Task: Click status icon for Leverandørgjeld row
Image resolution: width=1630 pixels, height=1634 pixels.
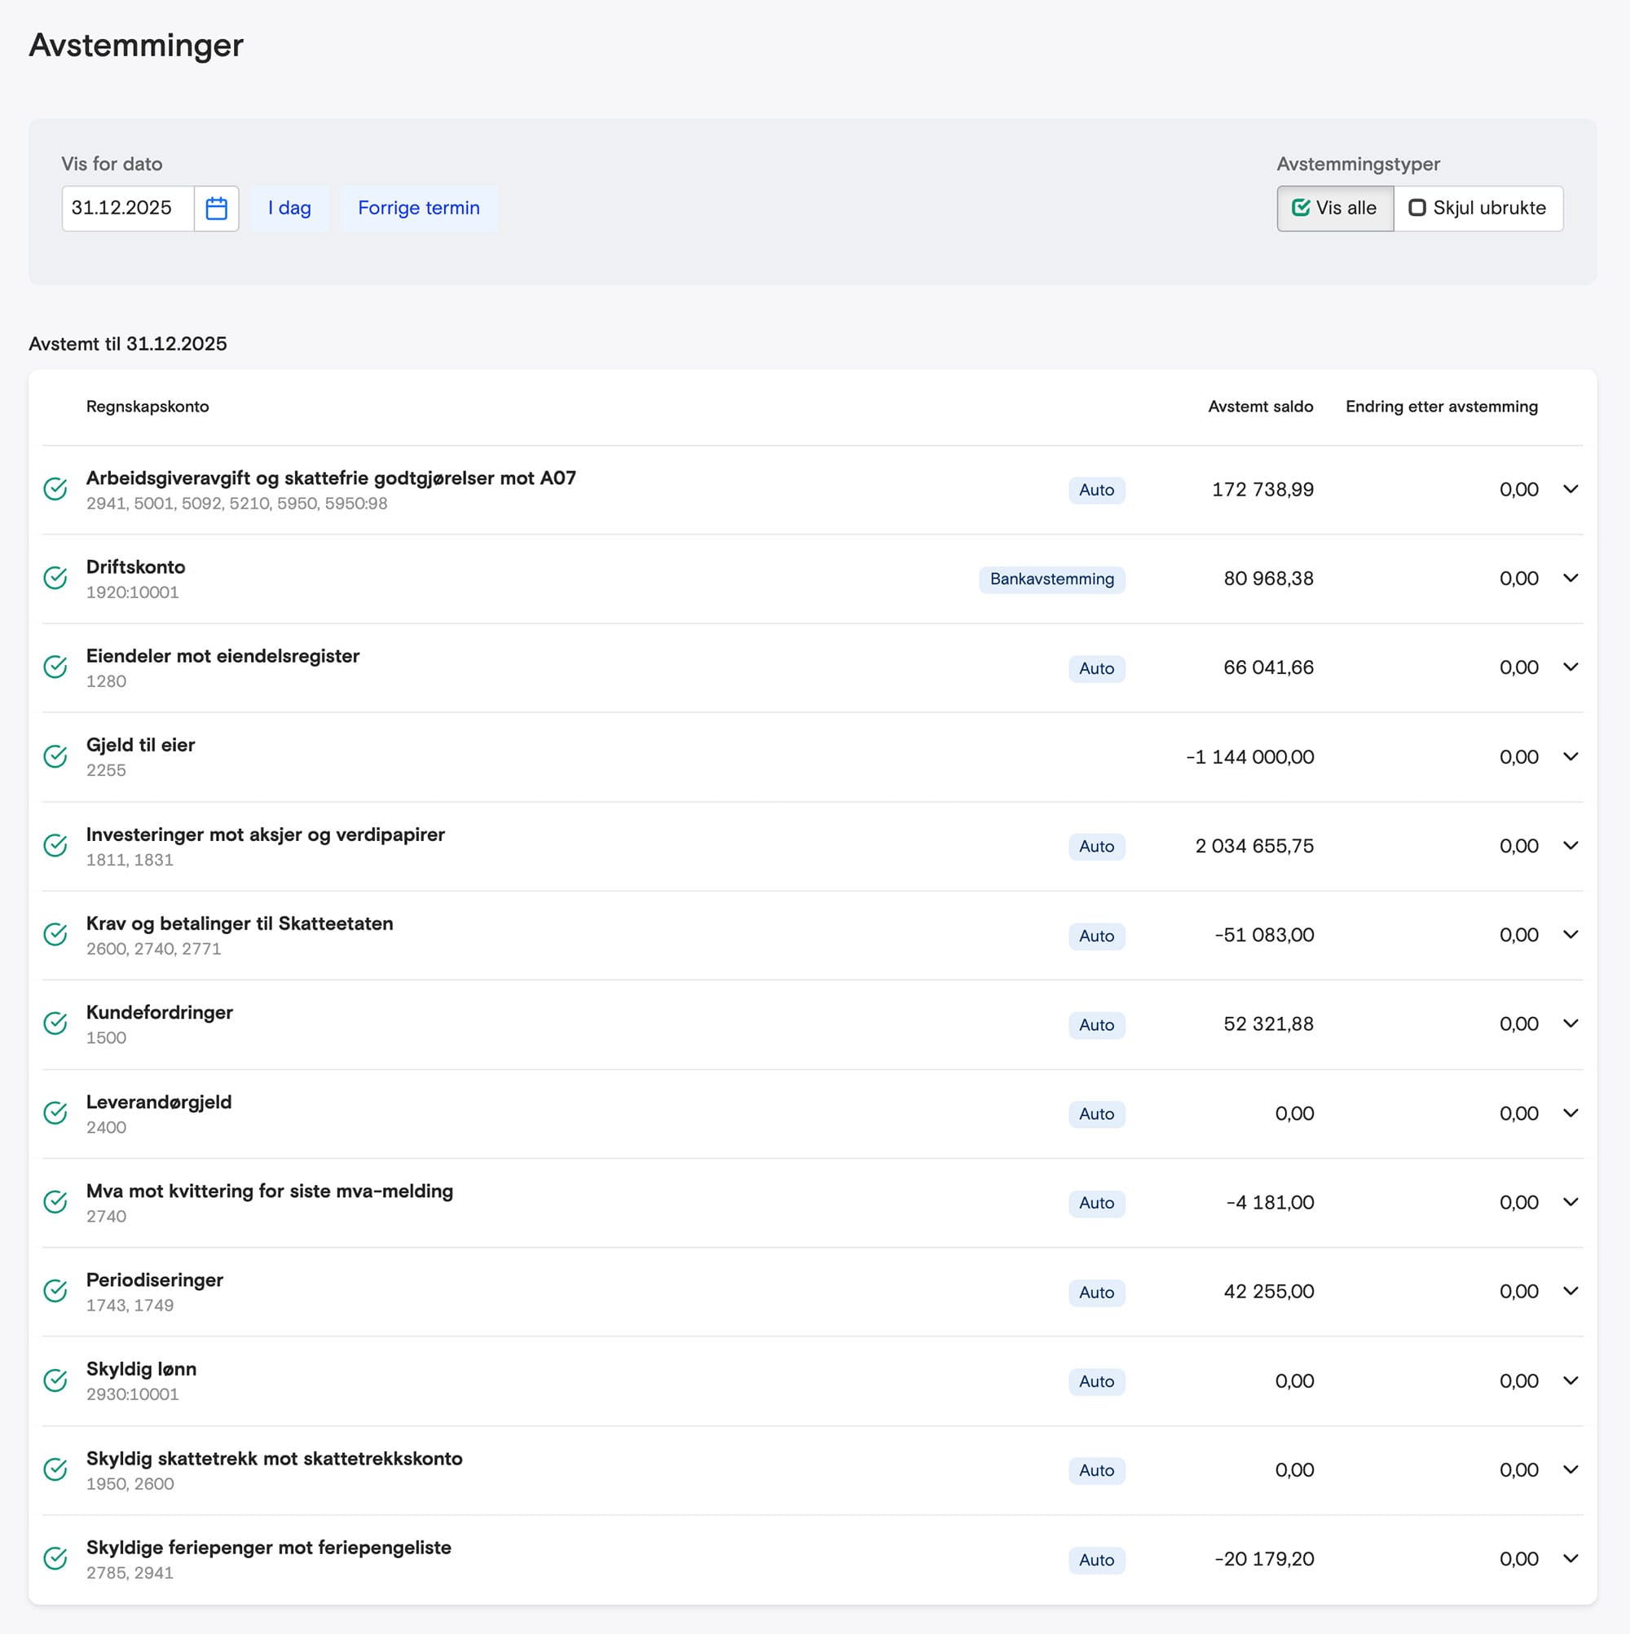Action: [56, 1114]
